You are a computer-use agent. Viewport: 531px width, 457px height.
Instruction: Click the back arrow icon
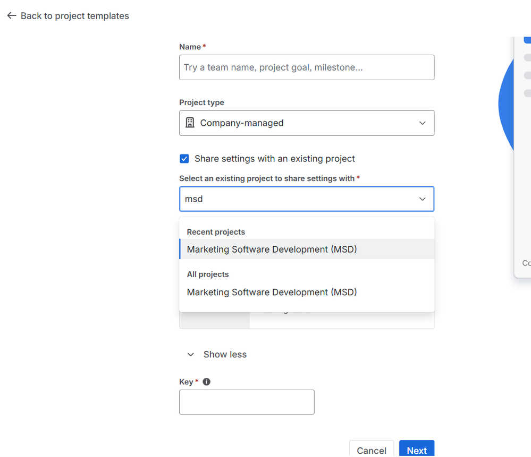(x=11, y=16)
